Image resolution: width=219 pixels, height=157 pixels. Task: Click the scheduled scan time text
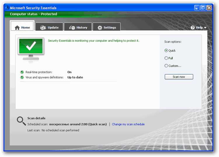point(78,124)
